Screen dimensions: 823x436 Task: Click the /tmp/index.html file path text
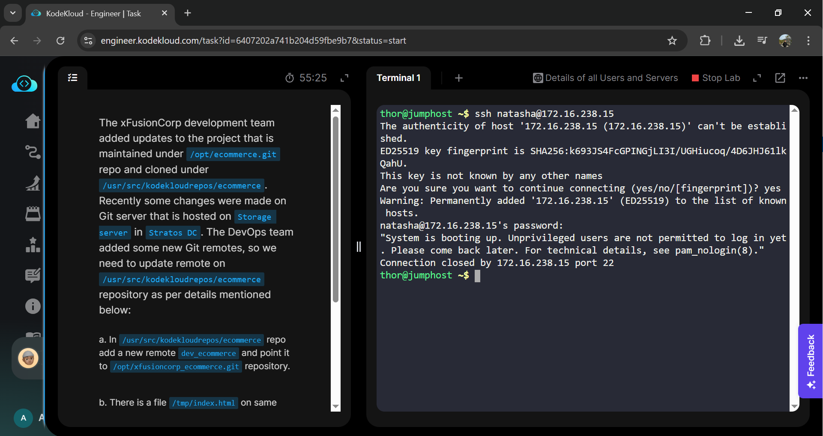pos(204,403)
